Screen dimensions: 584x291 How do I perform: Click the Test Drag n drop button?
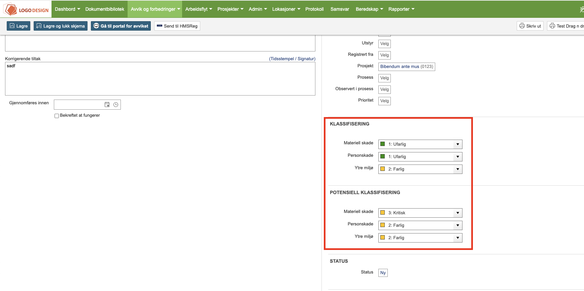[566, 26]
